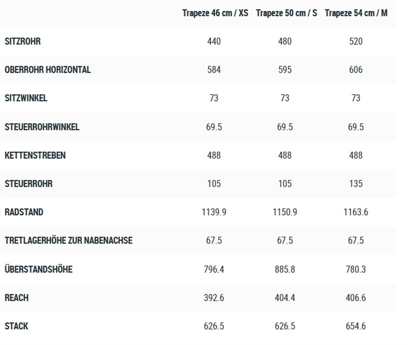Viewport: 408px width, 345px height.
Task: Click the KETTENSTREBEN row label
Action: [35, 155]
